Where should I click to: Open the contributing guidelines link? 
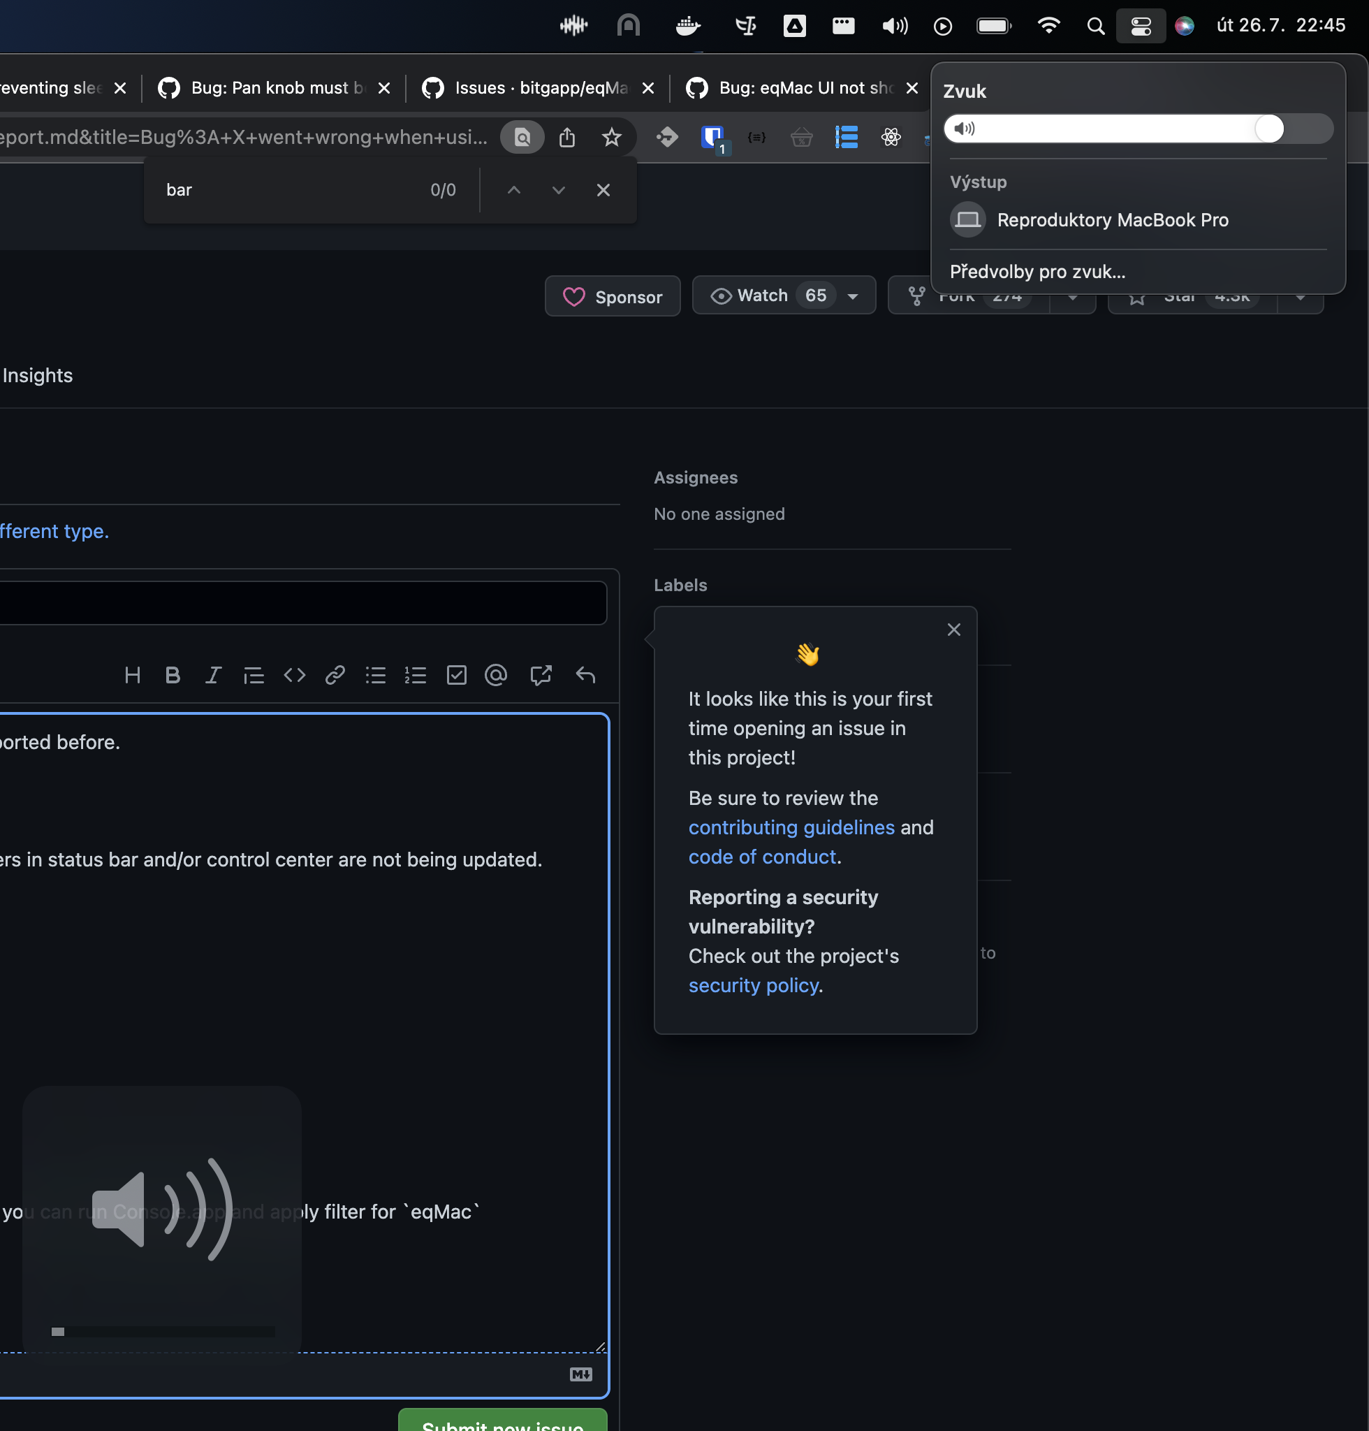[791, 827]
